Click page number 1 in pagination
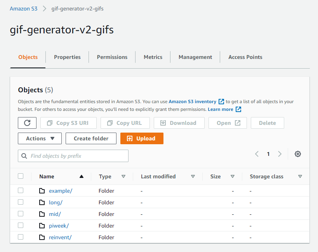The height and width of the screenshot is (252, 318). coord(268,154)
